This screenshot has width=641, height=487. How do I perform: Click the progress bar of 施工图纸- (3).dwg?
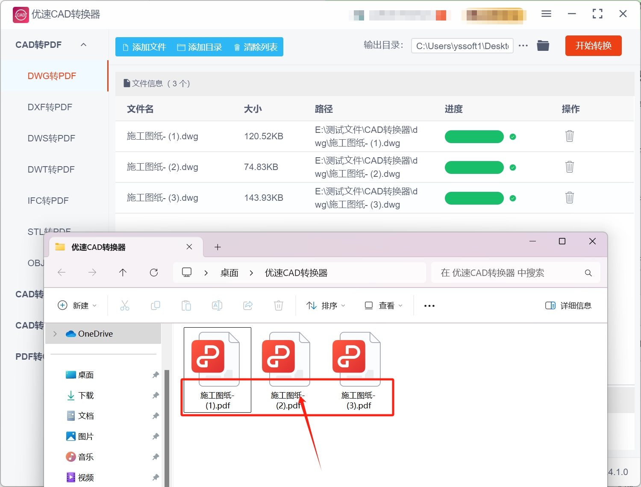474,198
